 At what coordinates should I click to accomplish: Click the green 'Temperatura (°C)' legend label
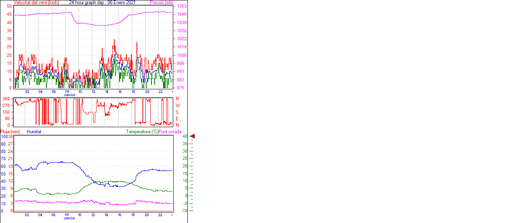(142, 132)
